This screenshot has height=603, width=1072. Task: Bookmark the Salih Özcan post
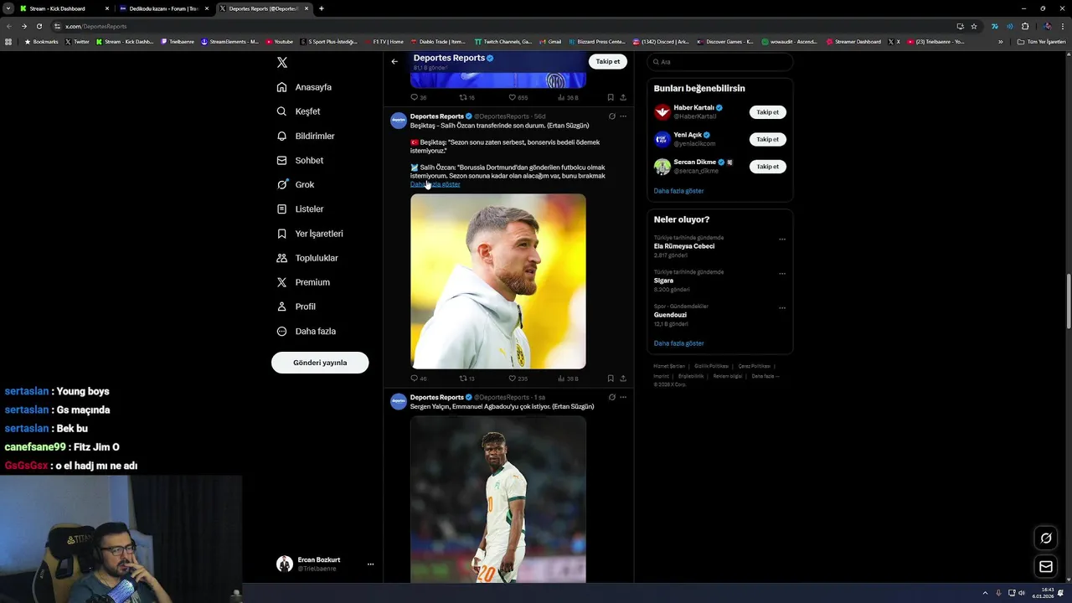click(611, 379)
